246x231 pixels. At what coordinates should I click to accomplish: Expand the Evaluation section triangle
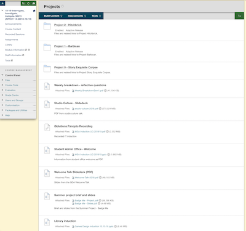coord(2,90)
